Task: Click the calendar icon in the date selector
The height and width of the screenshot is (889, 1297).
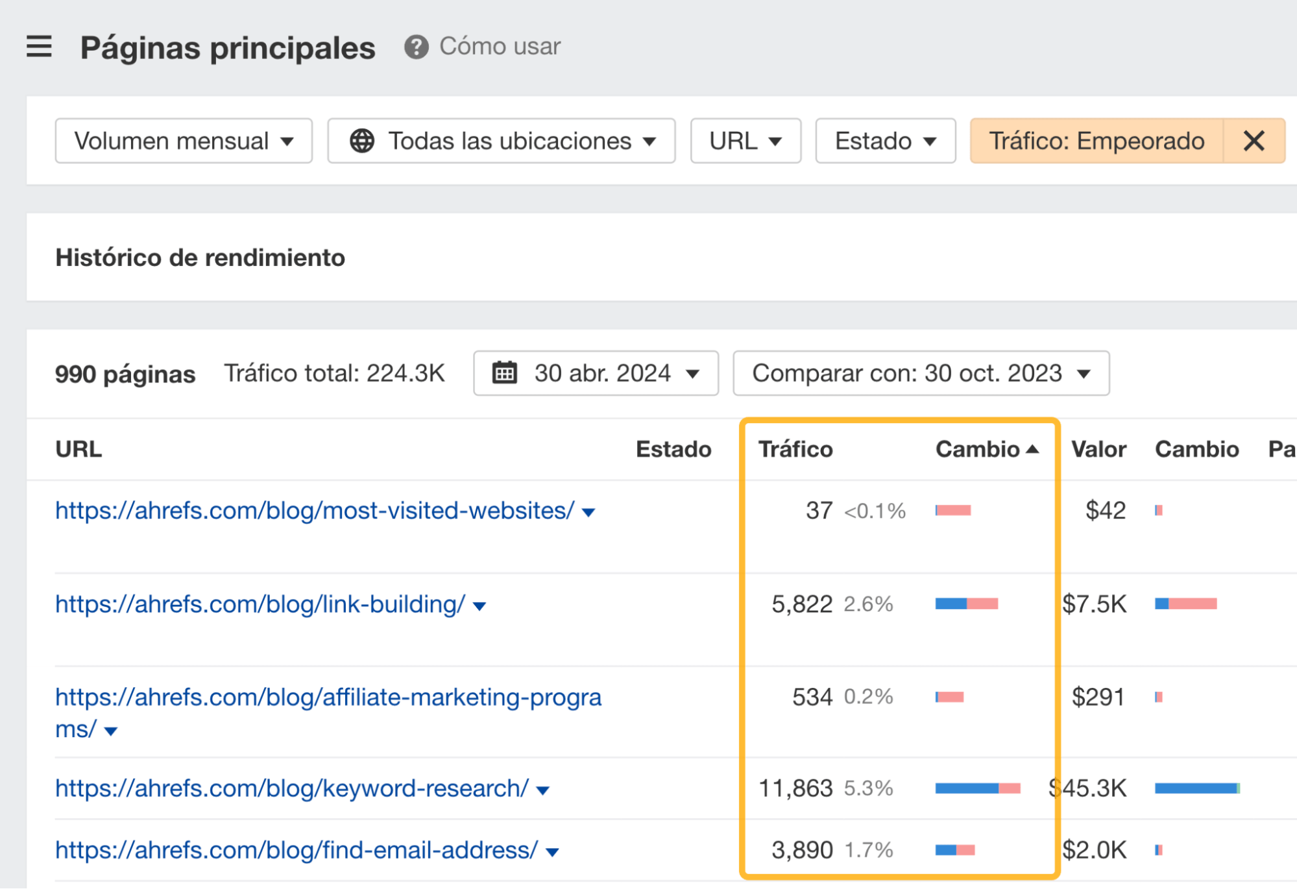Action: point(505,372)
